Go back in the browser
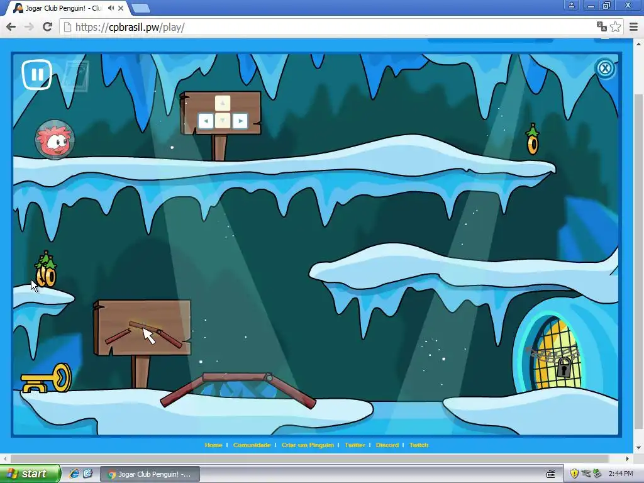Viewport: 644px width, 483px height. coord(11,27)
